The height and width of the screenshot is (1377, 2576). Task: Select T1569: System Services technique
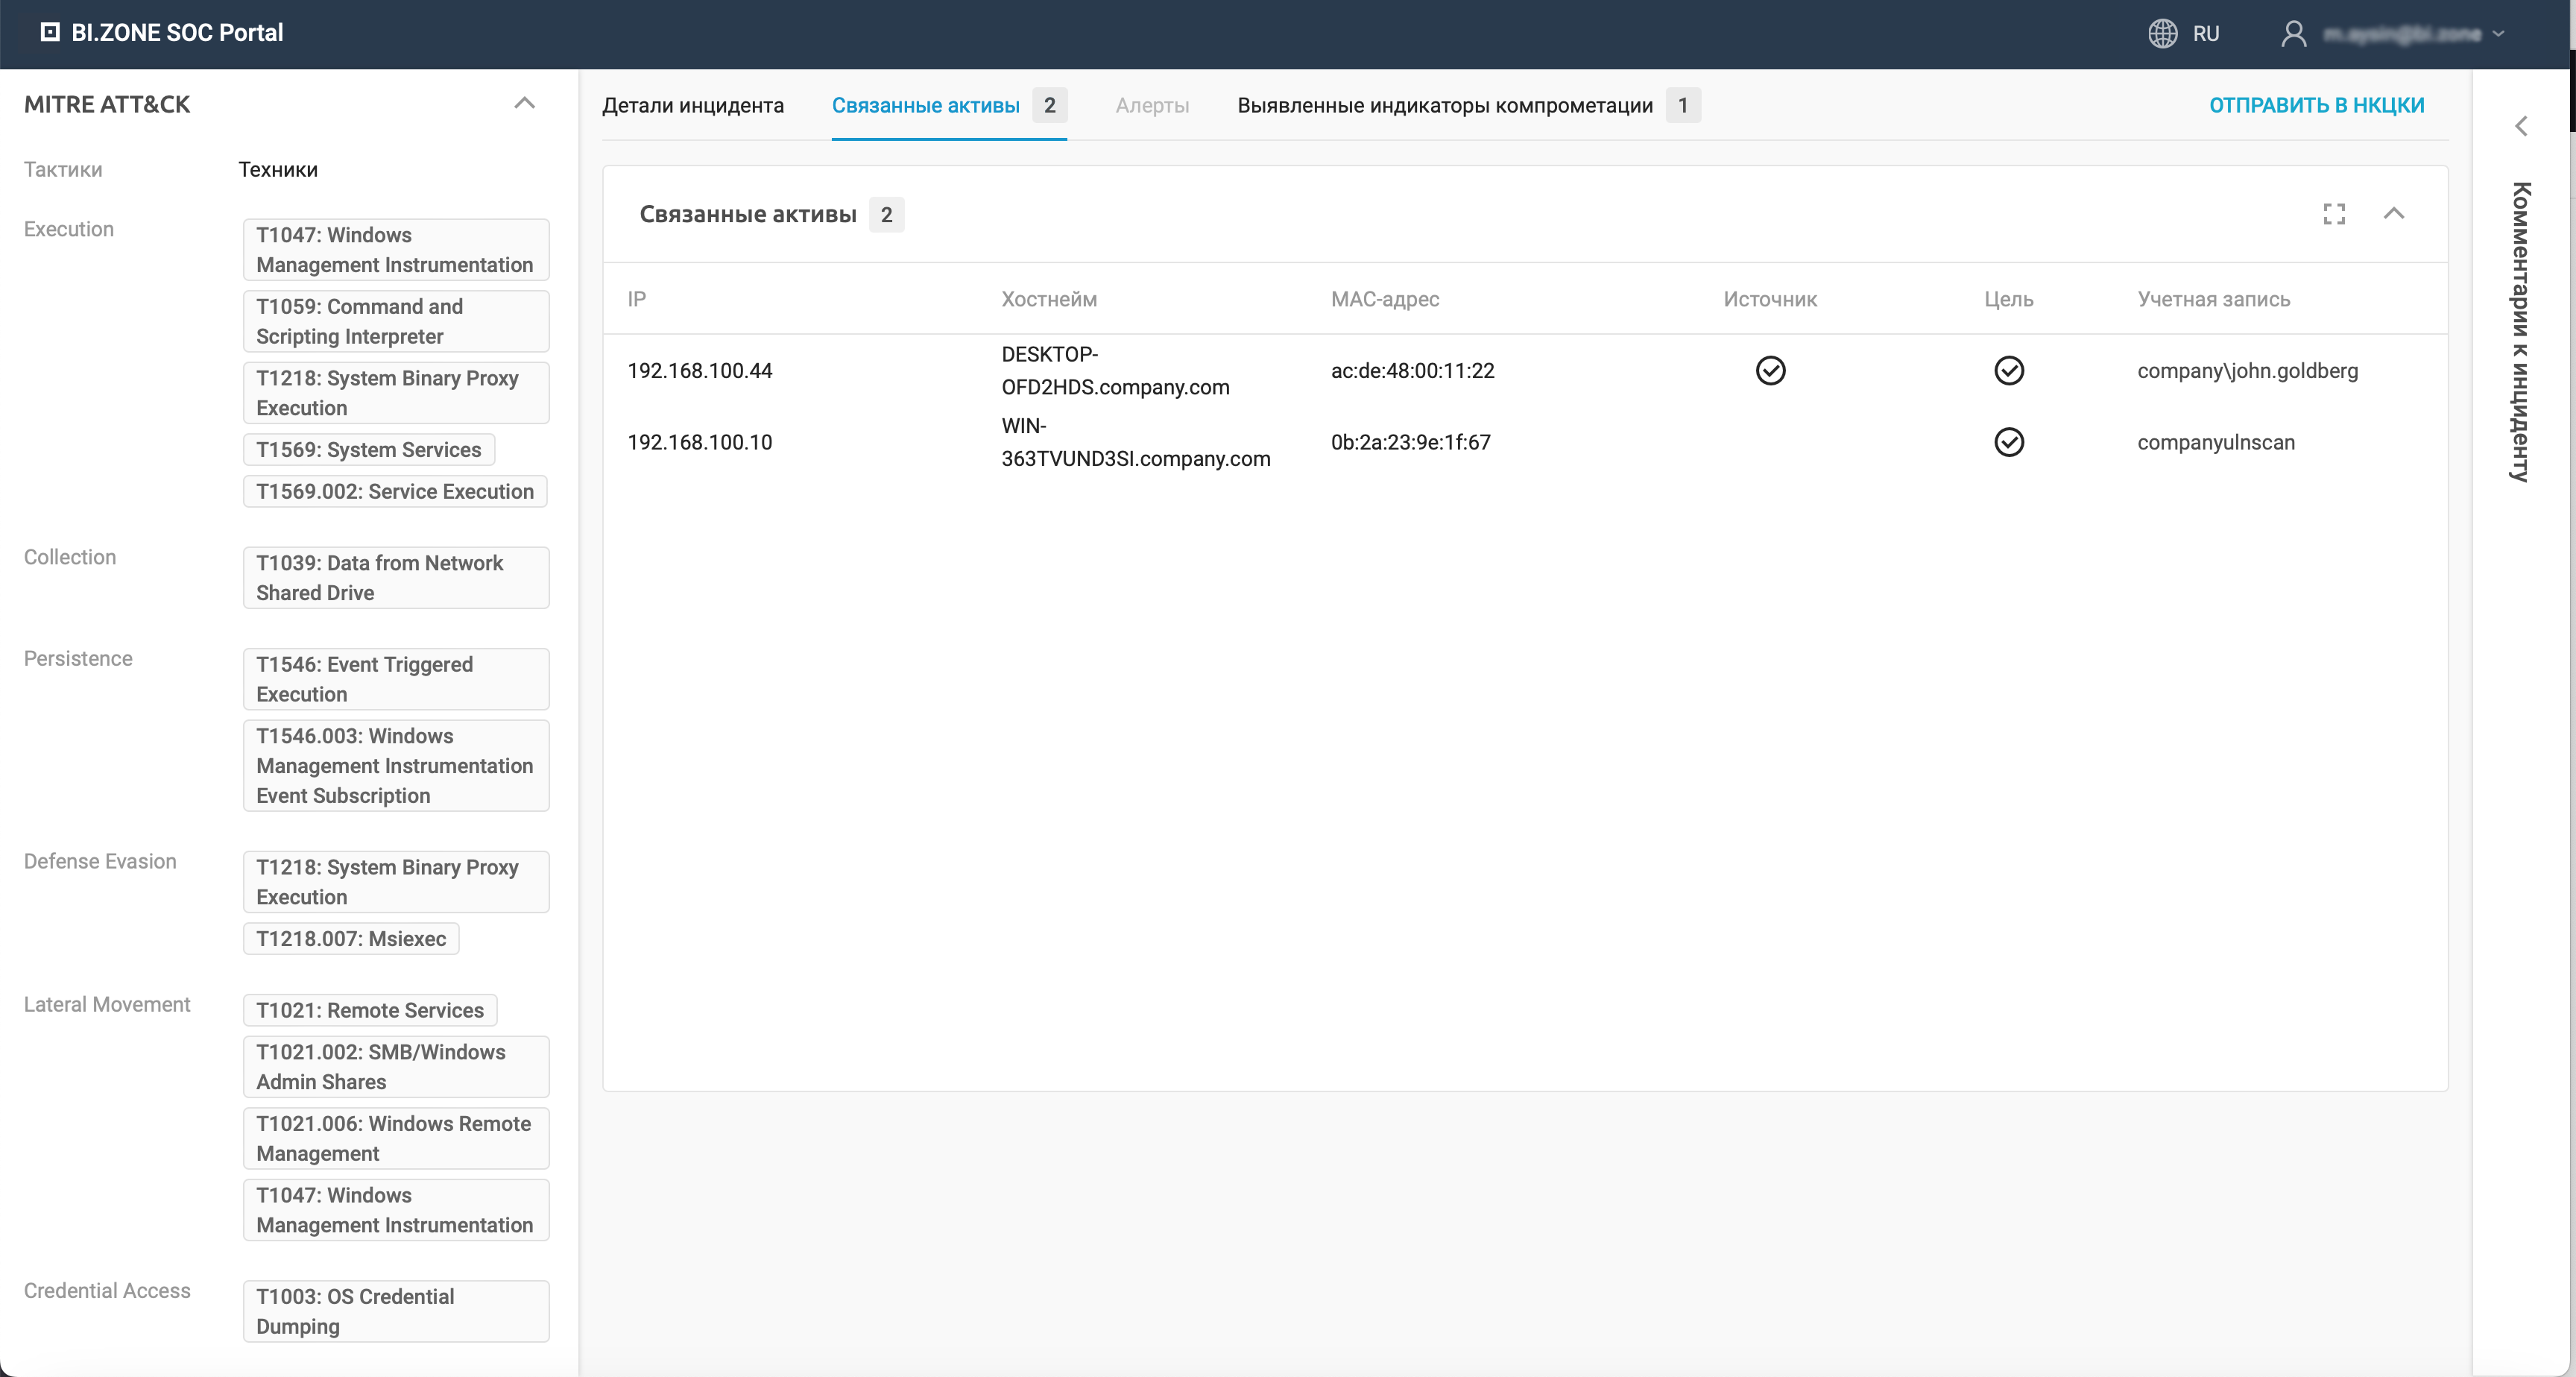pyautogui.click(x=368, y=450)
